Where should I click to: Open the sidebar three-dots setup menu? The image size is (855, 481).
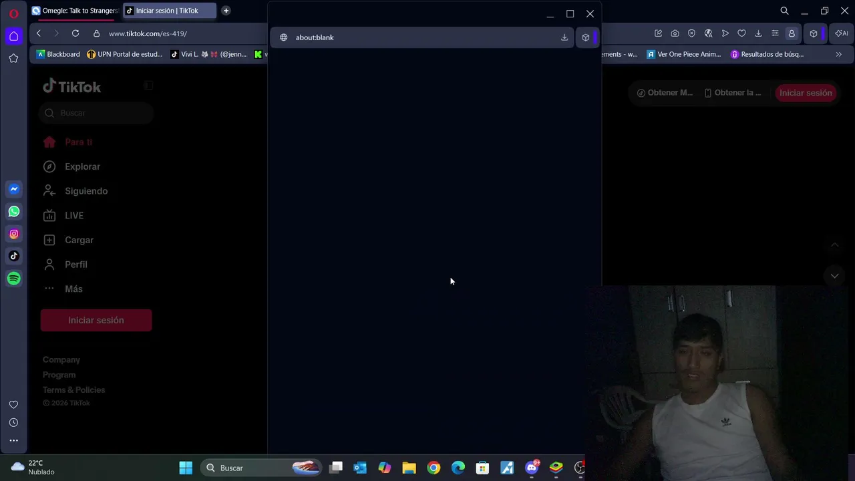pos(13,440)
